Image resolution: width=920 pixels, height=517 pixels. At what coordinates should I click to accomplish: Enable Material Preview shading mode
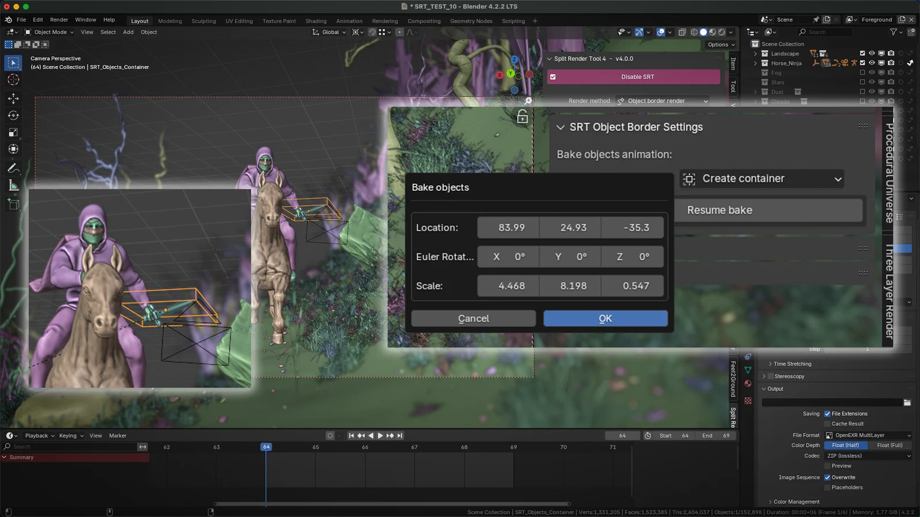click(x=712, y=32)
